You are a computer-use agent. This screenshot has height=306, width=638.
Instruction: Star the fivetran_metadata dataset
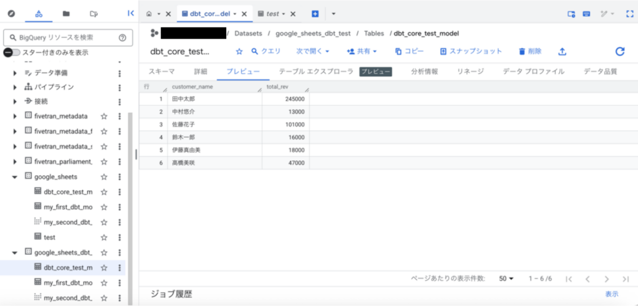point(104,116)
